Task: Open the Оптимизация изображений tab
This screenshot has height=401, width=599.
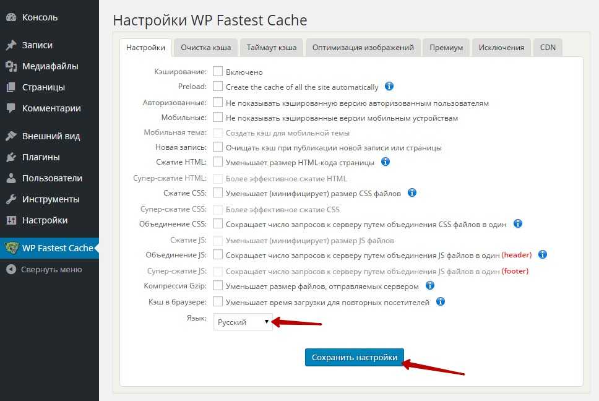Action: point(363,48)
